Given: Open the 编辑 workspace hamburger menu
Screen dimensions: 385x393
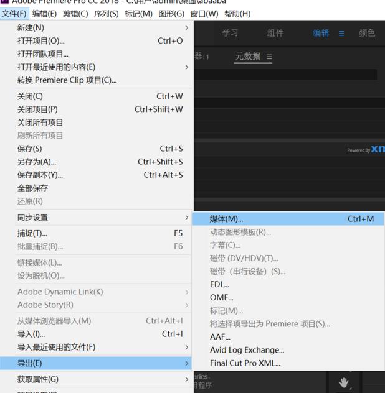Looking at the screenshot, I should point(341,34).
